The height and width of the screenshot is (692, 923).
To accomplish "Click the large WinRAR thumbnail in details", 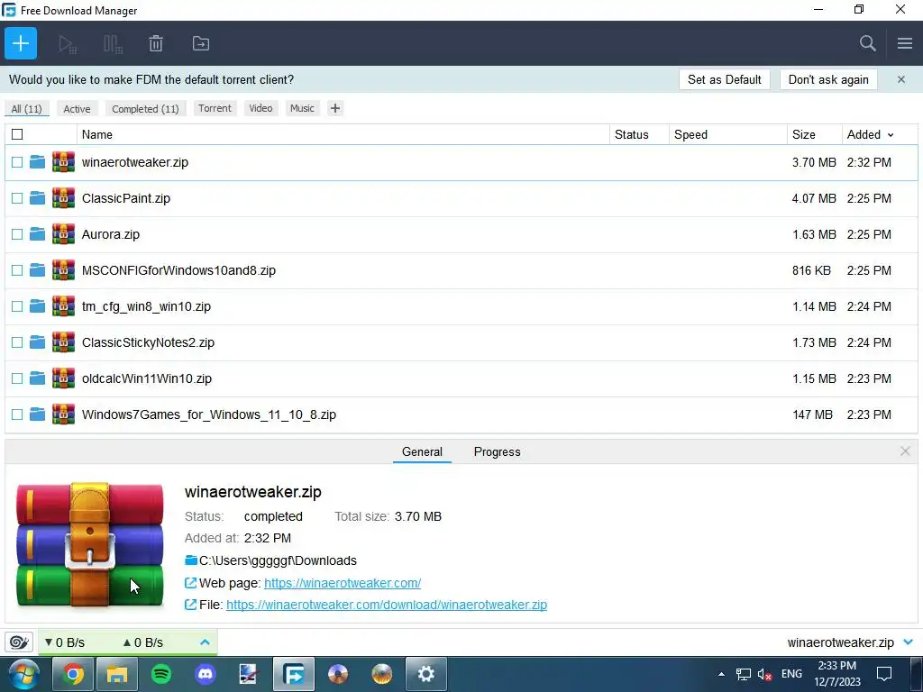I will click(89, 545).
